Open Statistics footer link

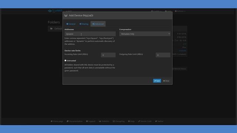coord(104,121)
